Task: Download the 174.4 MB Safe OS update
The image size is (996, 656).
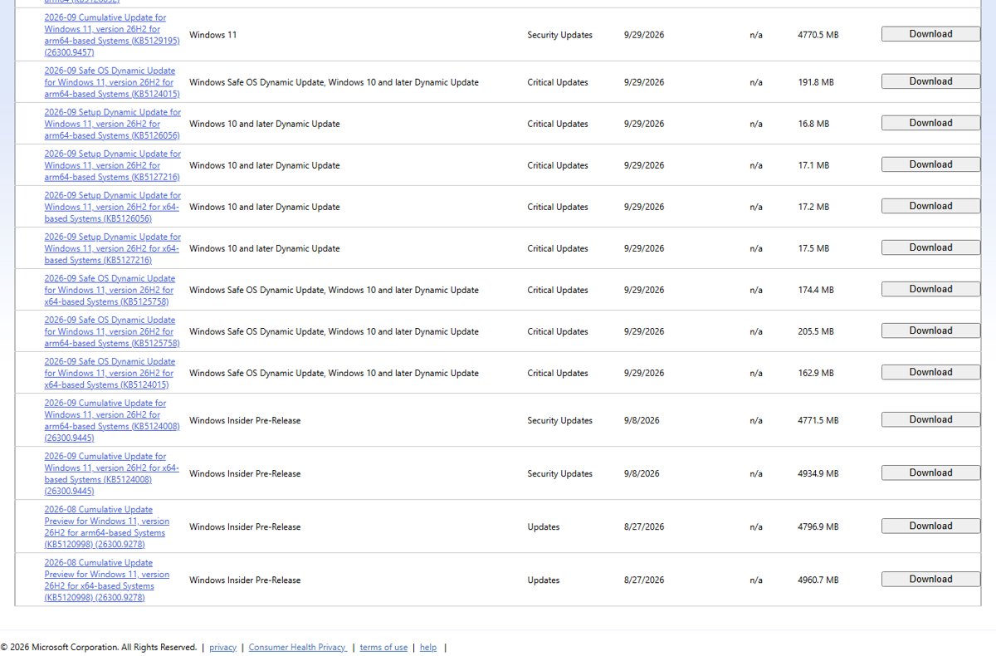Action: point(930,289)
